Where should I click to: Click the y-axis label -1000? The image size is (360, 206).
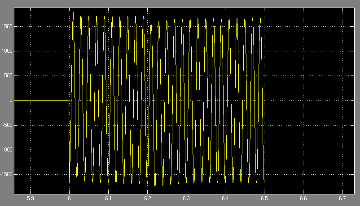(x=6, y=150)
